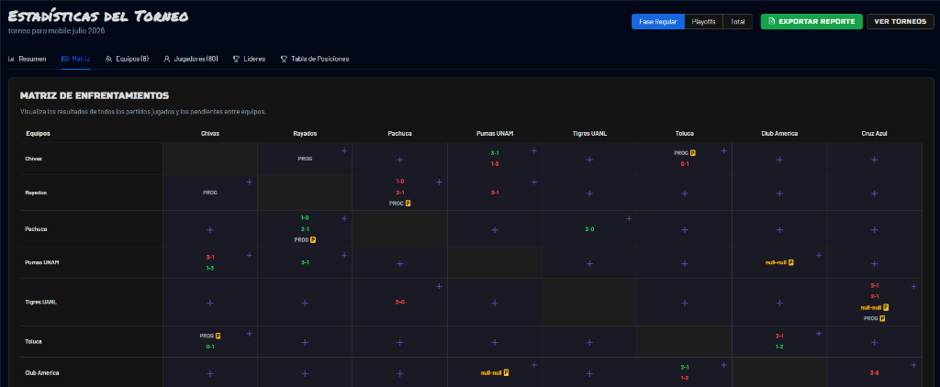This screenshot has height=387, width=940.
Task: Add match in Tigres UANL row, Club America column
Action: [x=779, y=304]
